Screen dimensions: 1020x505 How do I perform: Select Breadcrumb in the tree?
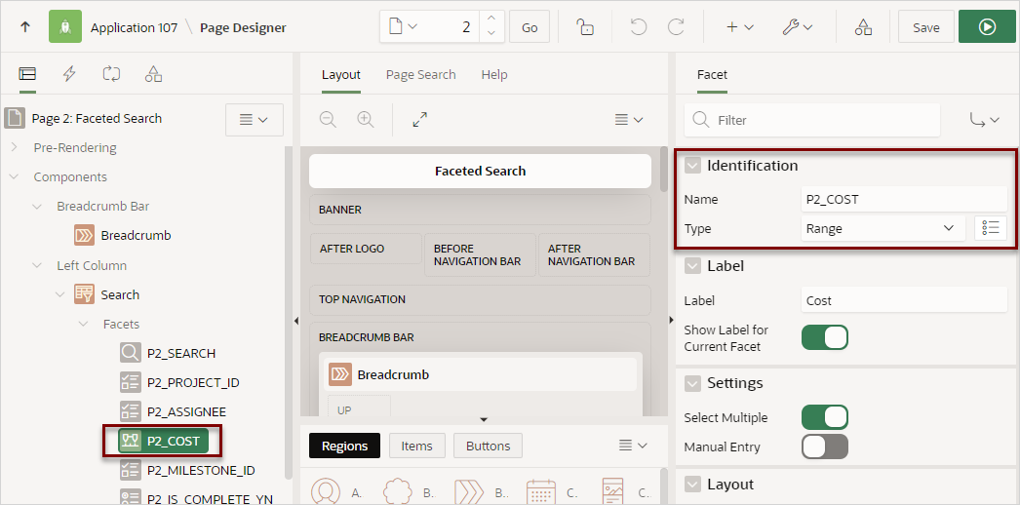click(136, 235)
